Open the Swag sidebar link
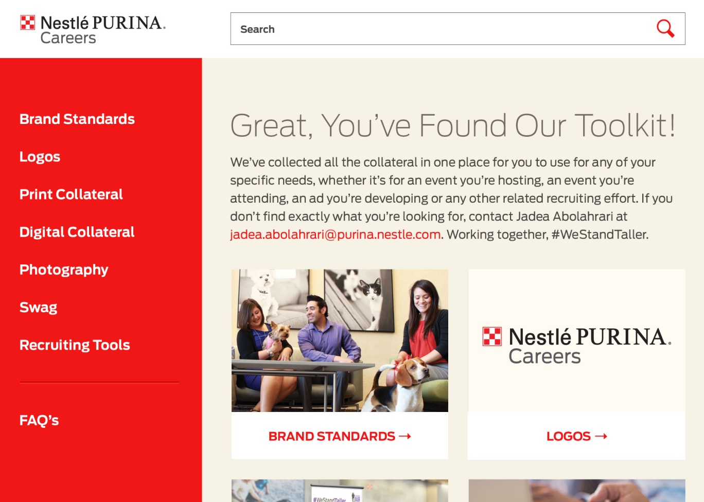 (38, 308)
